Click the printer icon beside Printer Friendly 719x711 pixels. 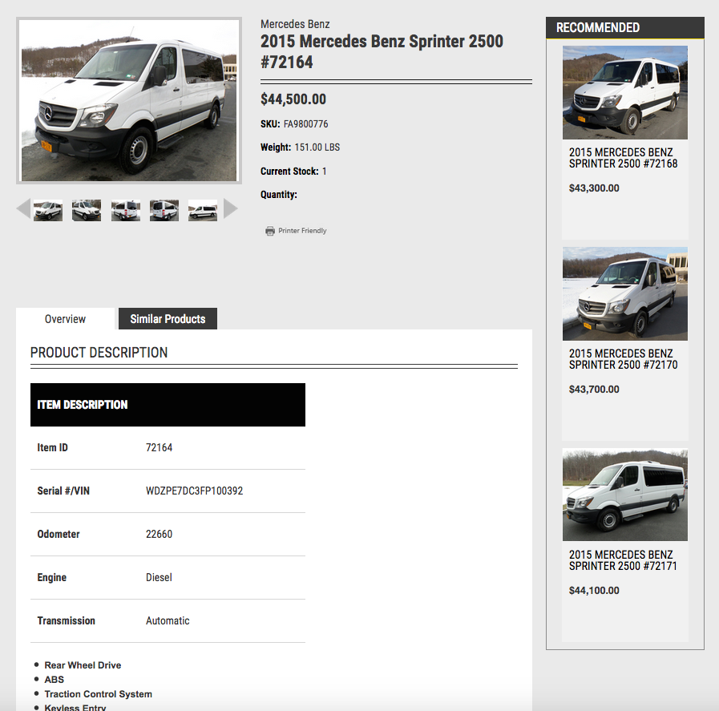(x=270, y=231)
